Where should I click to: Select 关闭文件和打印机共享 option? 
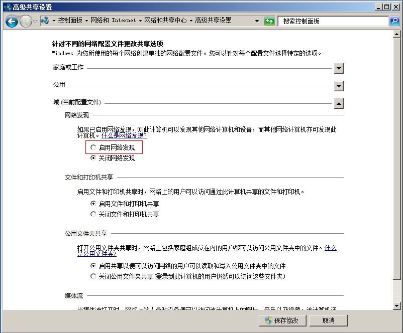coord(93,214)
